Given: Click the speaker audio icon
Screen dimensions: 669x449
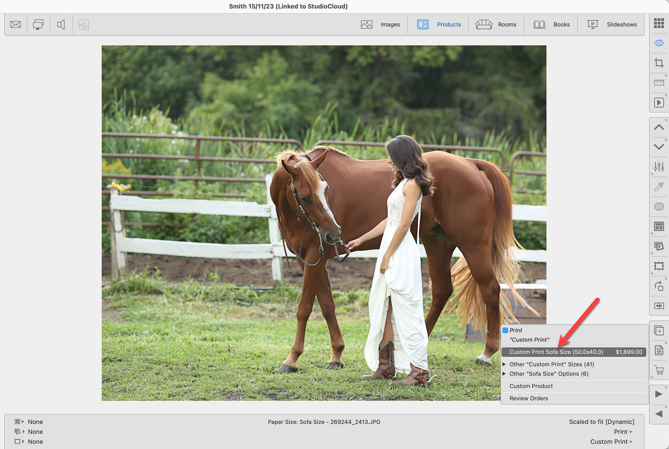Looking at the screenshot, I should tap(61, 25).
